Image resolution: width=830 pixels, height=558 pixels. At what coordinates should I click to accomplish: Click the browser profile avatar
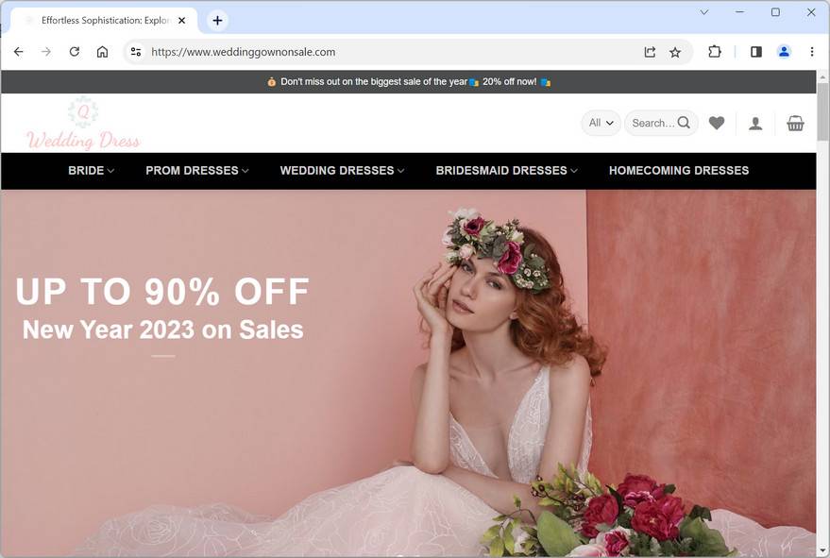pos(784,52)
